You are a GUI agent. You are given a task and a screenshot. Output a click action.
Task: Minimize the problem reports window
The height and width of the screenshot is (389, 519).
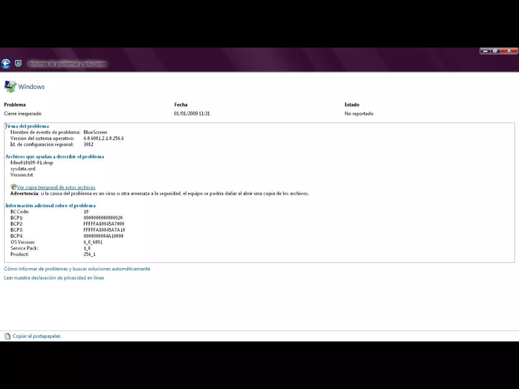[485, 51]
